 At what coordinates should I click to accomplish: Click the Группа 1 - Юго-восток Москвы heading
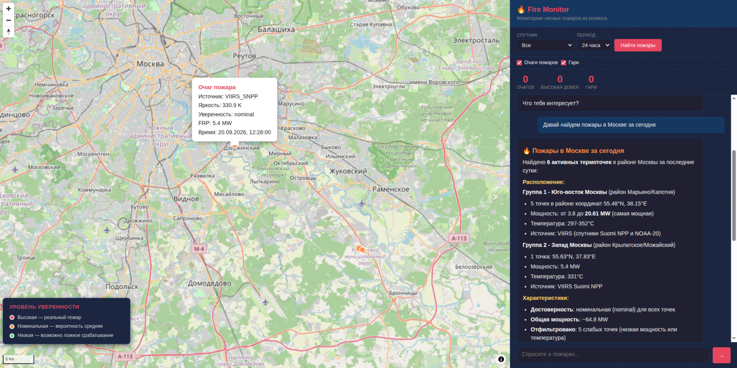[x=565, y=192]
